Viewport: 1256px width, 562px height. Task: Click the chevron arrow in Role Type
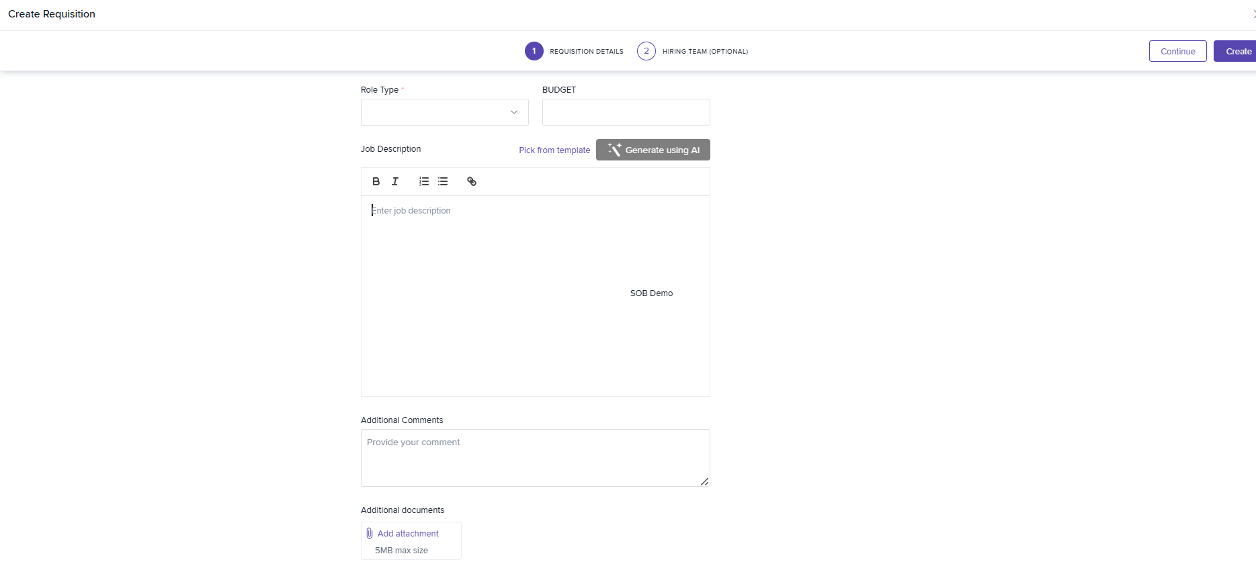[514, 112]
